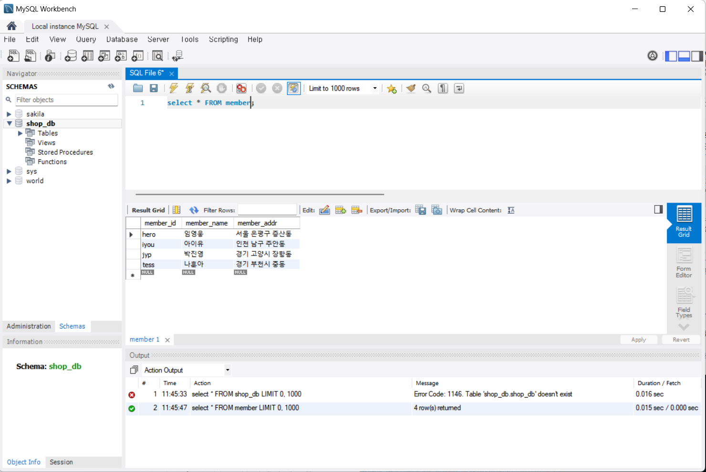Image resolution: width=706 pixels, height=472 pixels.
Task: Close the SQL File 6 tab
Action: click(172, 73)
